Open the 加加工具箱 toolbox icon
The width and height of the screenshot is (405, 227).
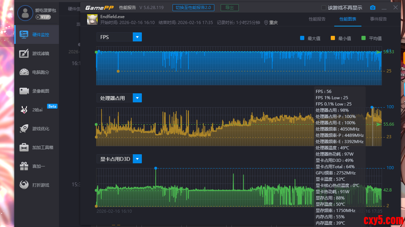click(24, 147)
